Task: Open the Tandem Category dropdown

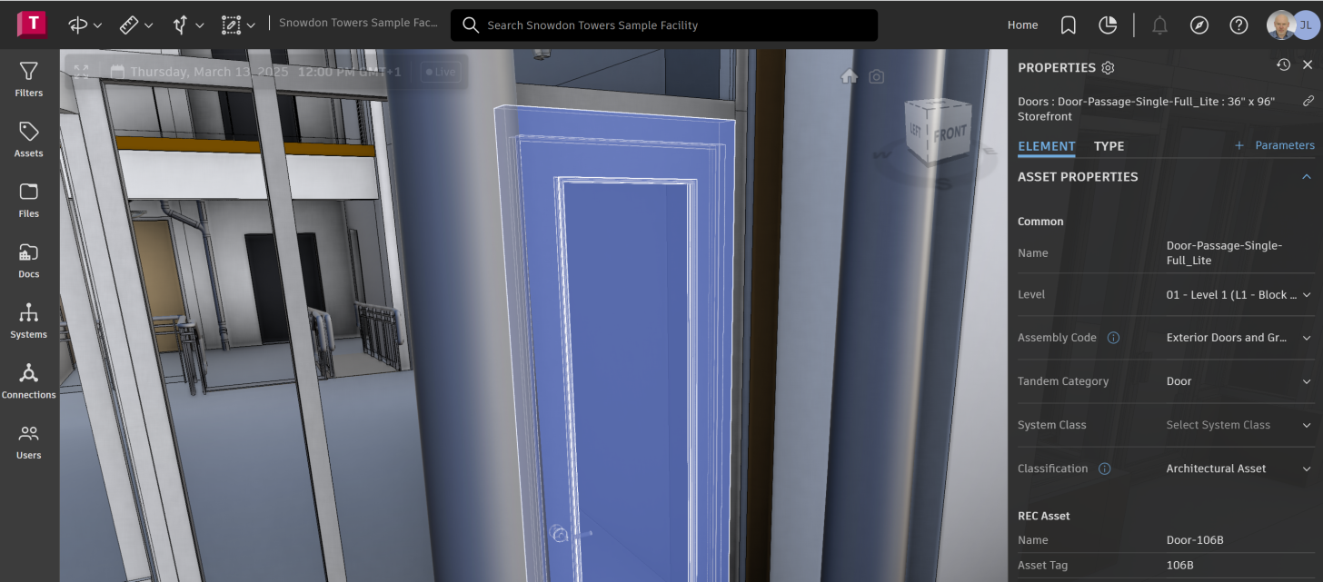Action: coord(1307,381)
